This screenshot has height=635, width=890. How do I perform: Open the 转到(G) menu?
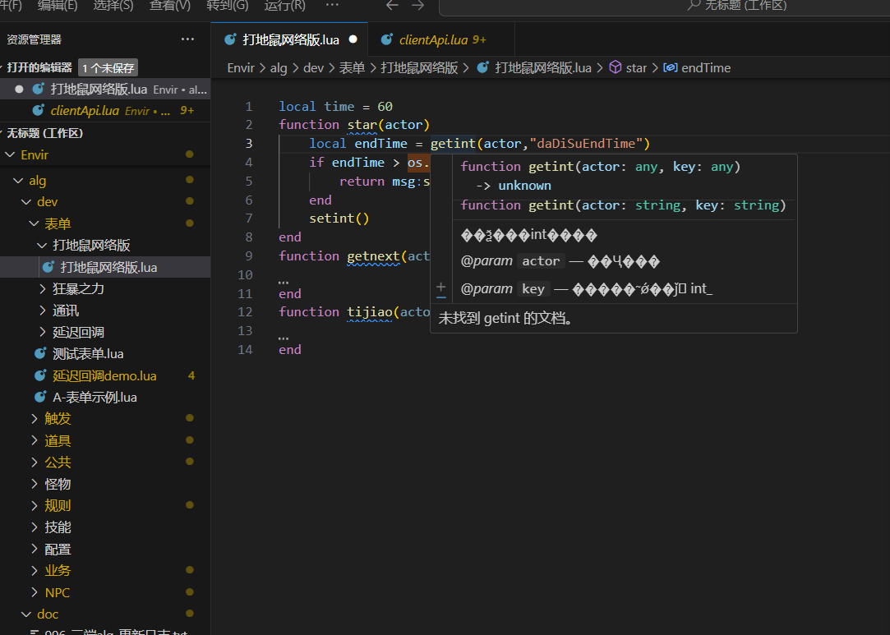[227, 6]
